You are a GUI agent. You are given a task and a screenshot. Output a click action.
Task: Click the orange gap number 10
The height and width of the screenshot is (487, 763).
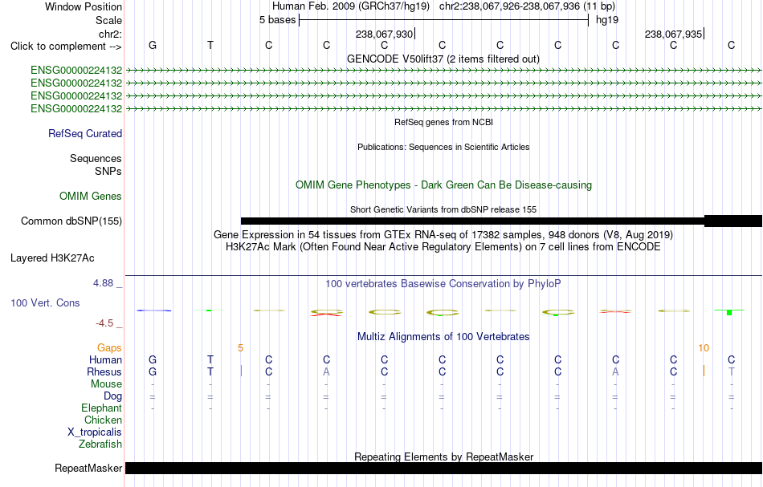[704, 347]
